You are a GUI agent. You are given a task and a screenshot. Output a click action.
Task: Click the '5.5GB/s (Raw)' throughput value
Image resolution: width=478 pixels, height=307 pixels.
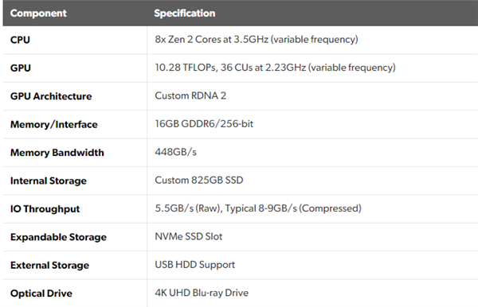click(258, 208)
